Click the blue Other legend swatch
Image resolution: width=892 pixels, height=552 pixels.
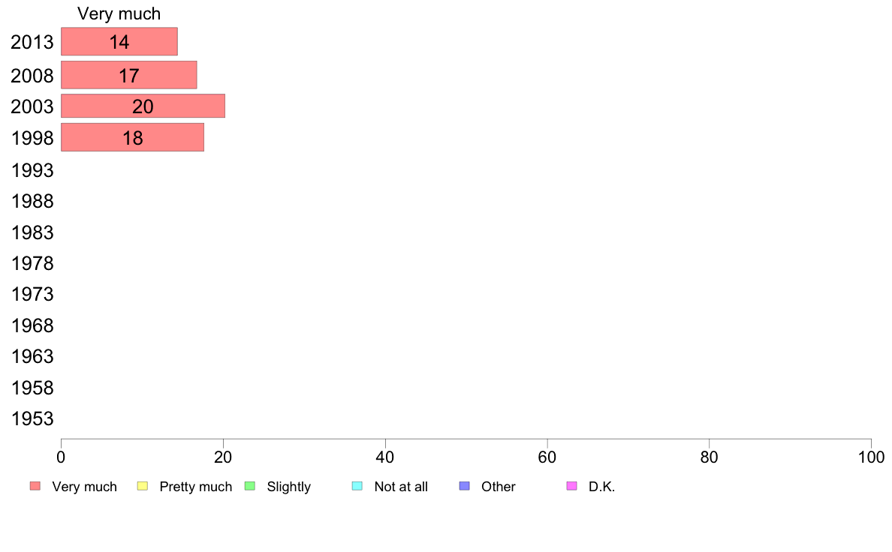[464, 486]
